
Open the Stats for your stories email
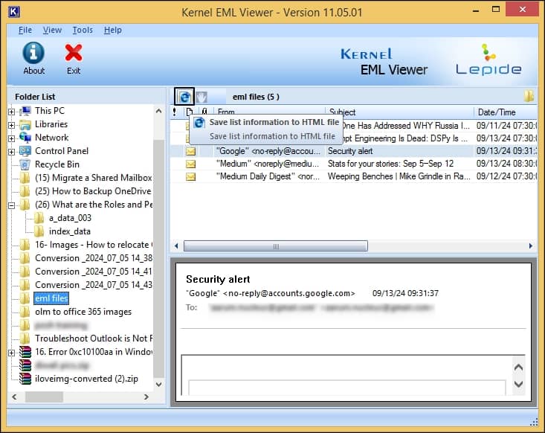[390, 164]
